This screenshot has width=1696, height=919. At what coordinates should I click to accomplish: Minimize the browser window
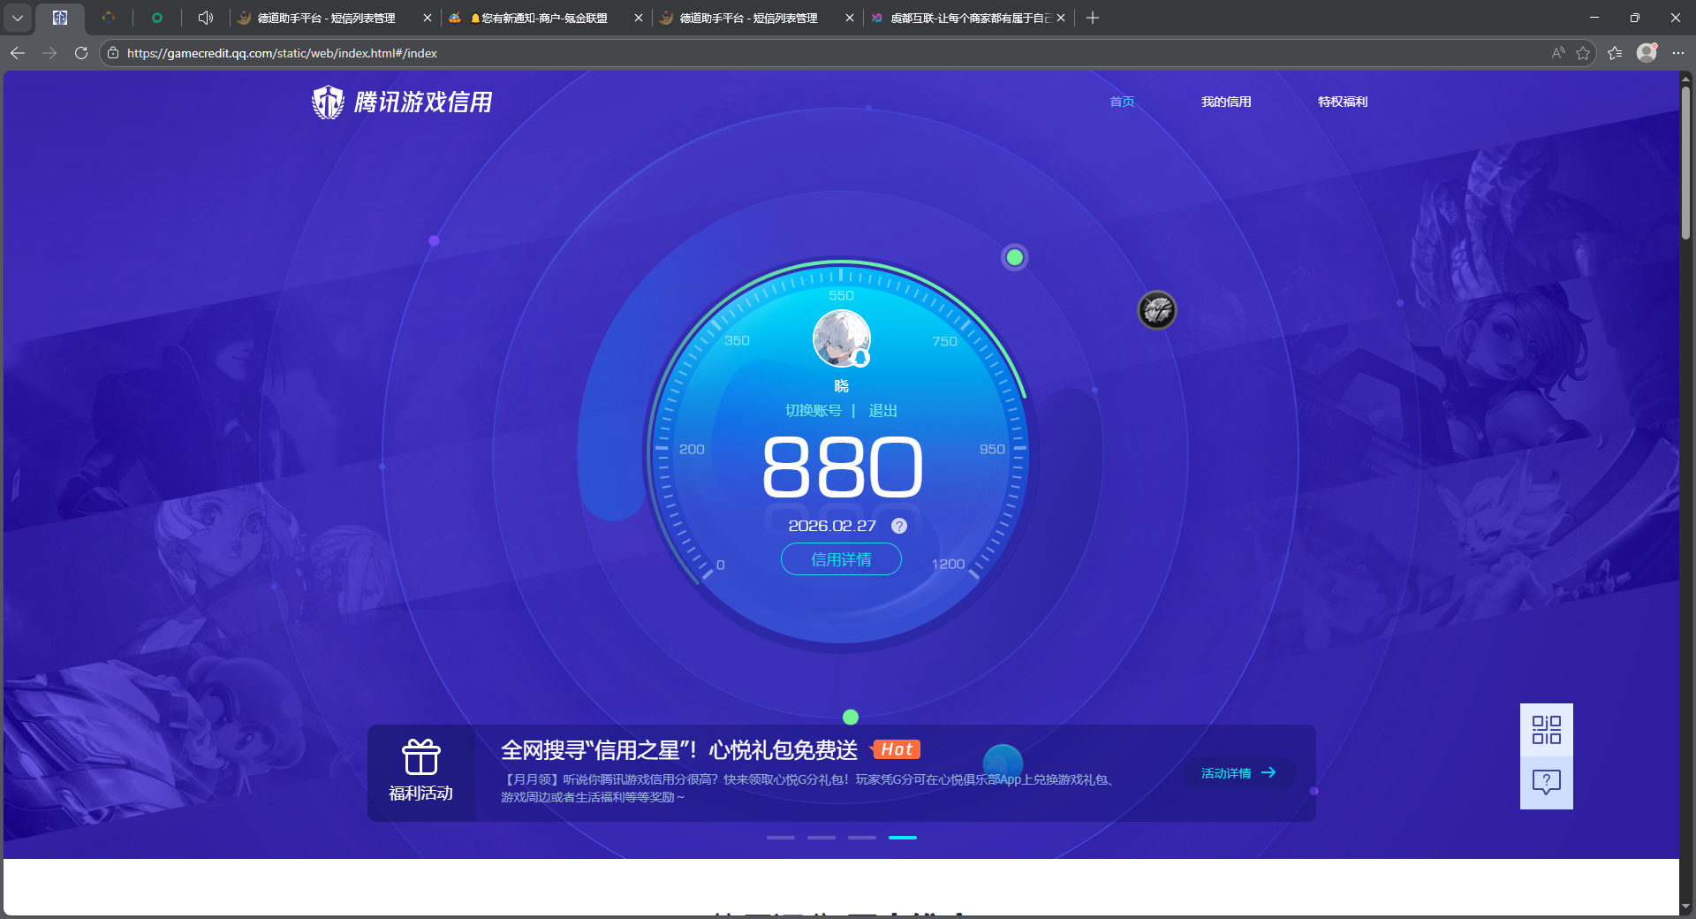tap(1594, 18)
